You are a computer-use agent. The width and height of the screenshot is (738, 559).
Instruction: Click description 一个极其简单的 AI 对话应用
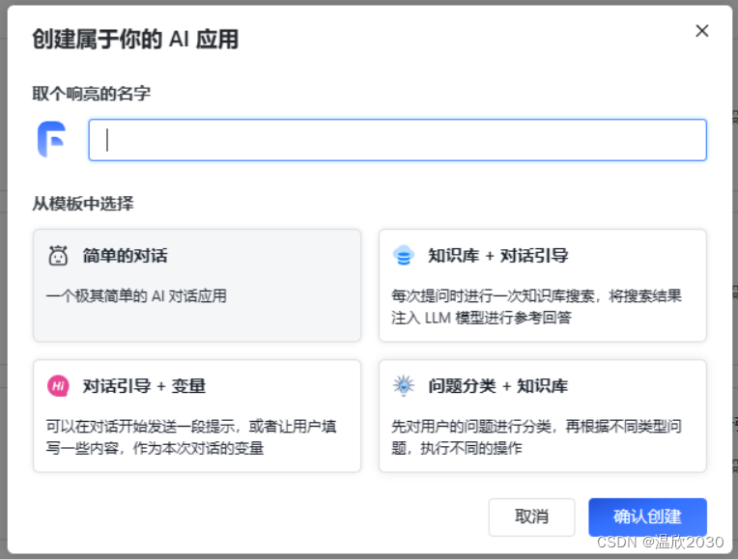(x=136, y=296)
